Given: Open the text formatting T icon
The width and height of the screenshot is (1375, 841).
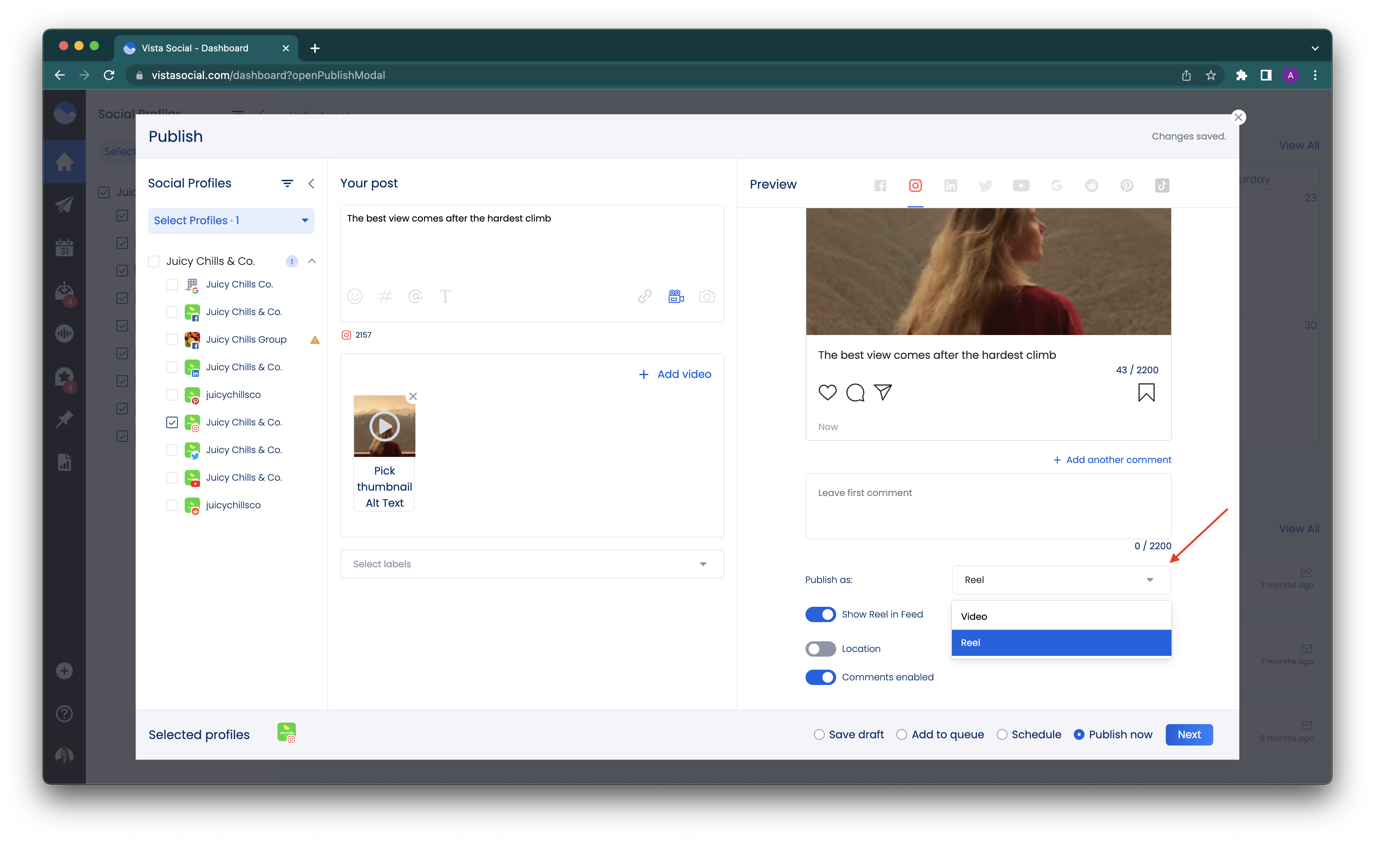Looking at the screenshot, I should click(x=445, y=296).
